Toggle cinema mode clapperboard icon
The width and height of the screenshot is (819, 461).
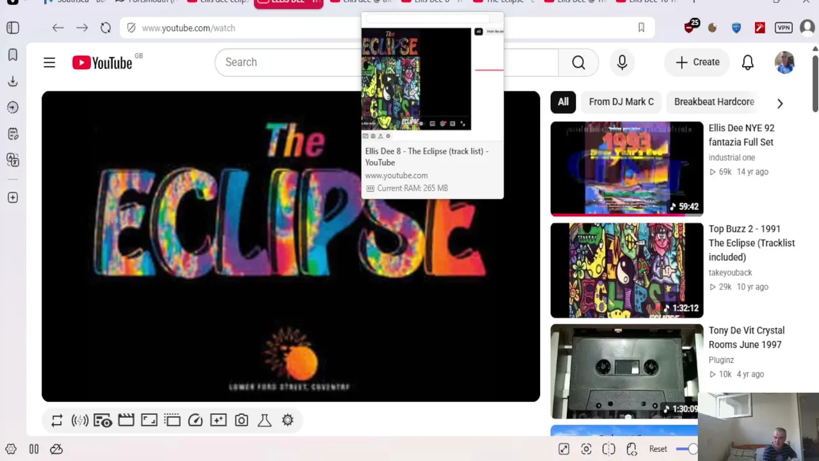tap(126, 420)
